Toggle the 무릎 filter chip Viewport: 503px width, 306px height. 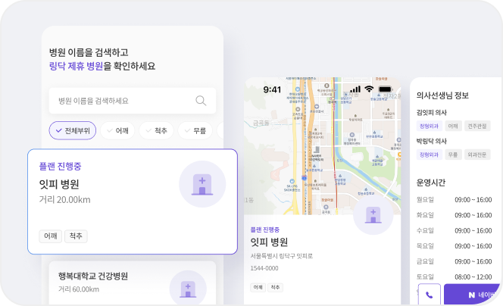tap(195, 130)
